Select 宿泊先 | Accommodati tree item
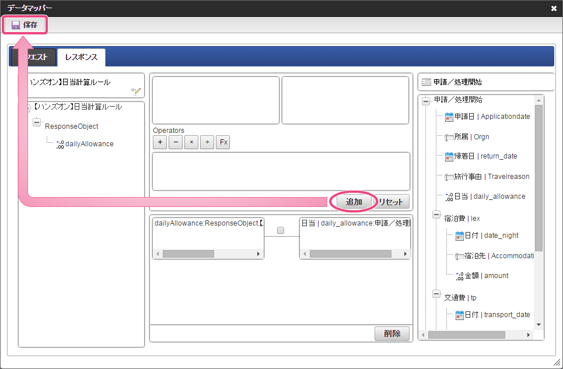The image size is (563, 369). pos(499,256)
